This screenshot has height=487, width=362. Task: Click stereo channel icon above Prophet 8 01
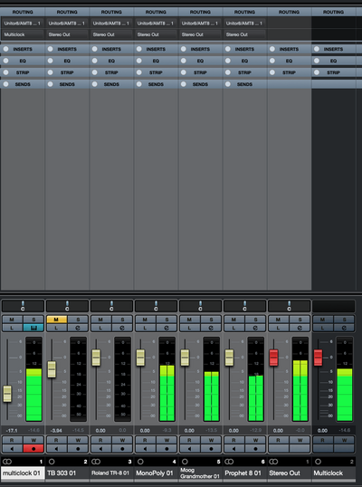pyautogui.click(x=229, y=462)
